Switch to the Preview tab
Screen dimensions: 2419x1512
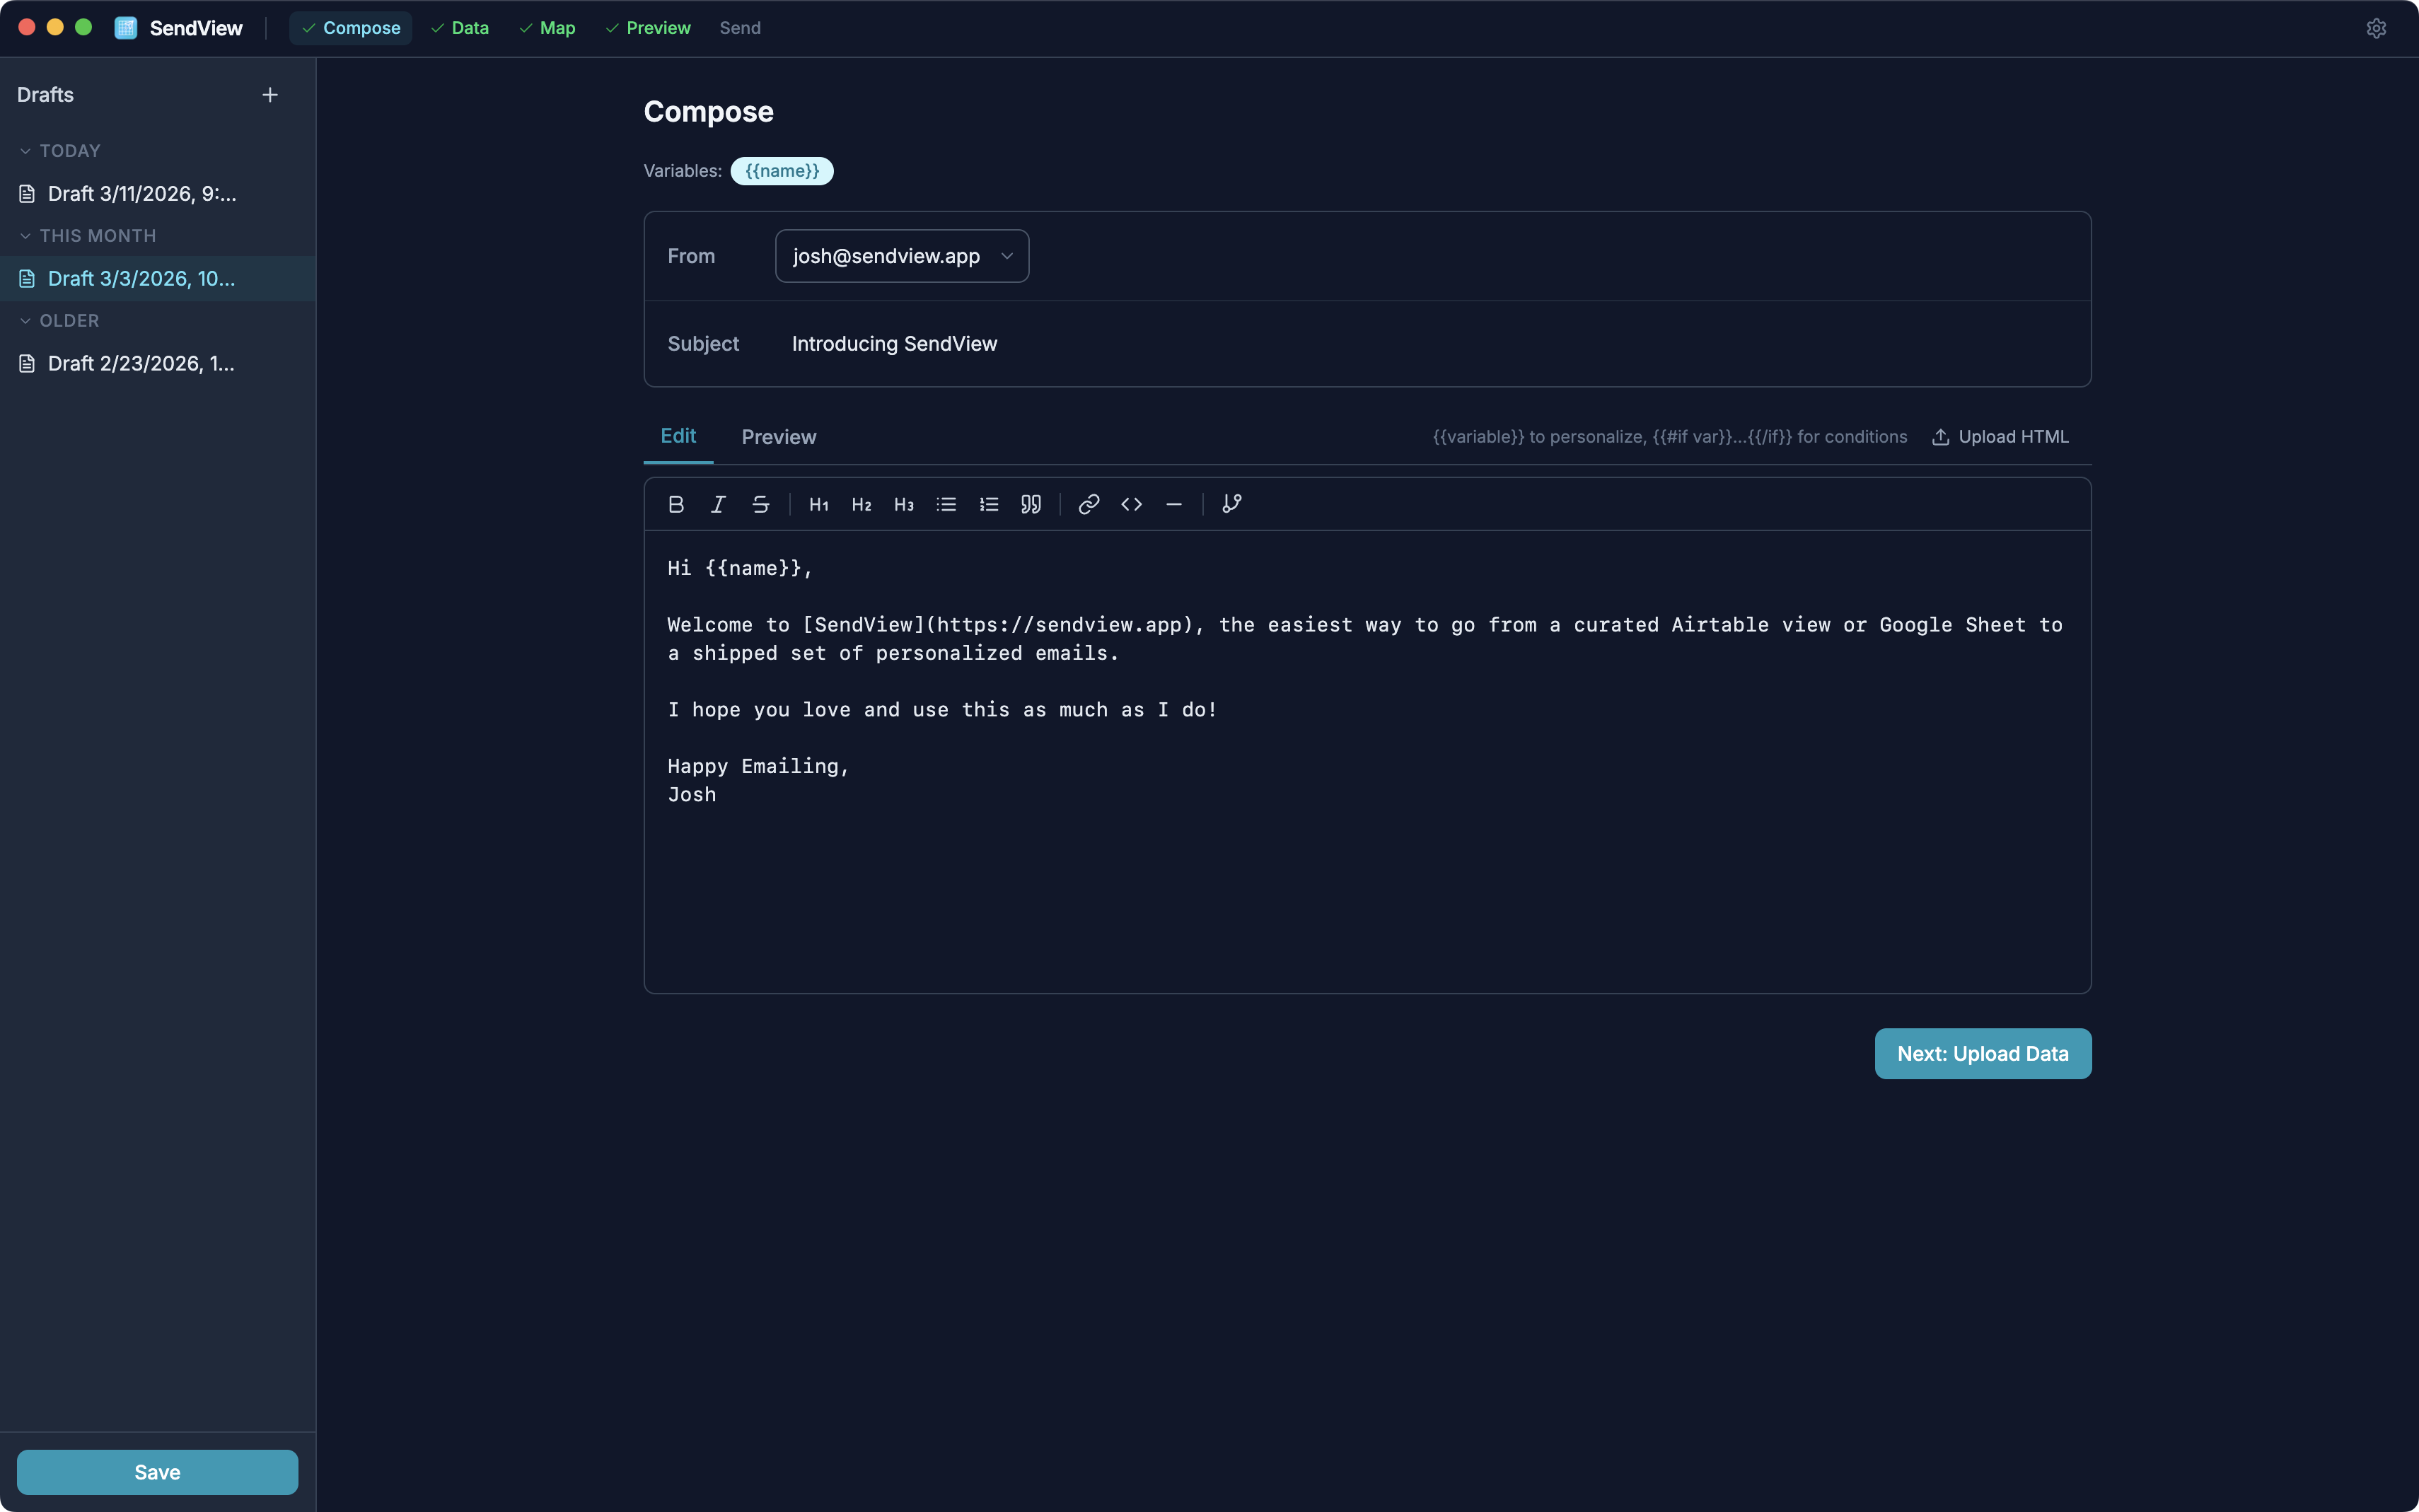[x=778, y=437]
